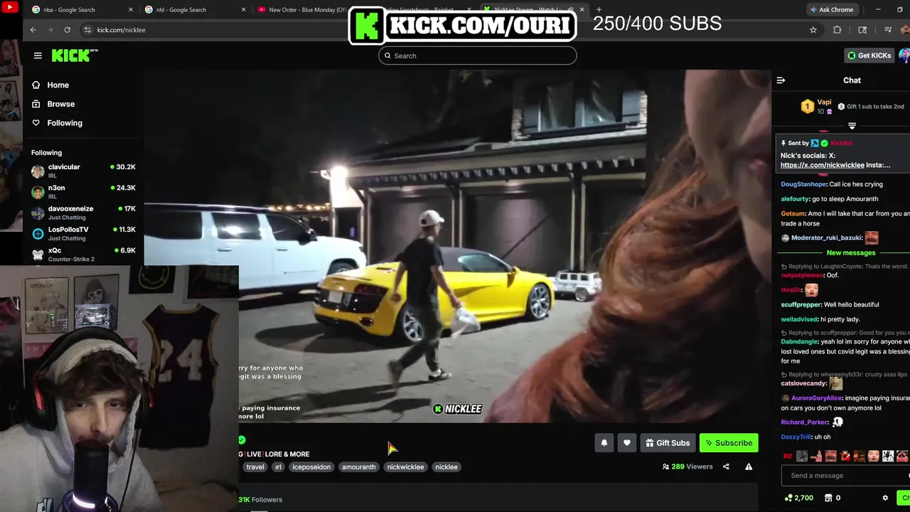Open clavicular channel in Following list
This screenshot has height=512, width=910.
[83, 171]
